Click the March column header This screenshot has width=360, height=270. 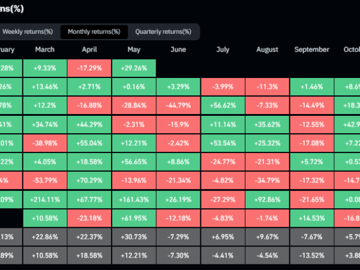[45, 49]
